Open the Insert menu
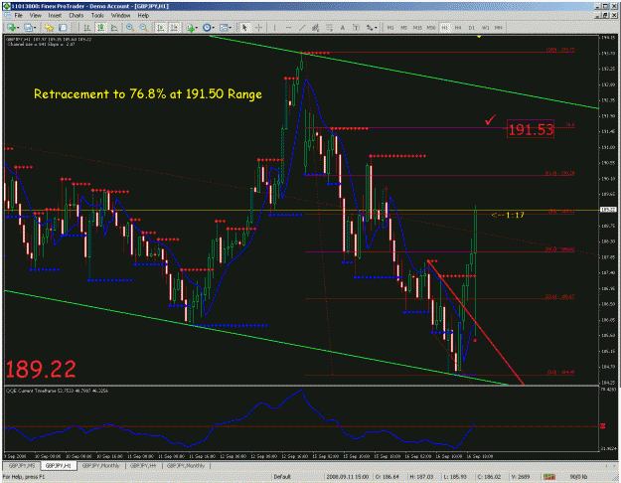Screen dimensions: 621x483 point(55,16)
